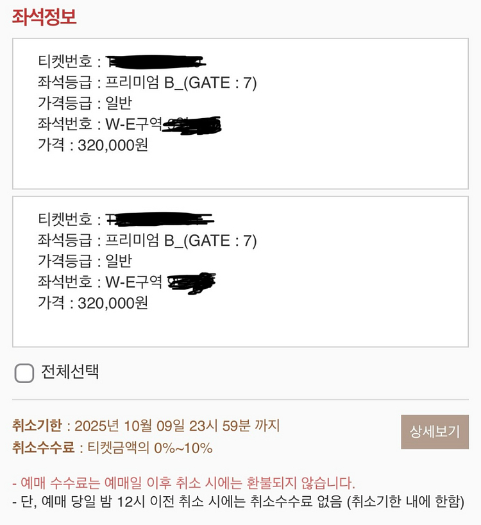Screen dimensions: 481x525
Task: Click the 상세보기 button
Action: [x=435, y=432]
